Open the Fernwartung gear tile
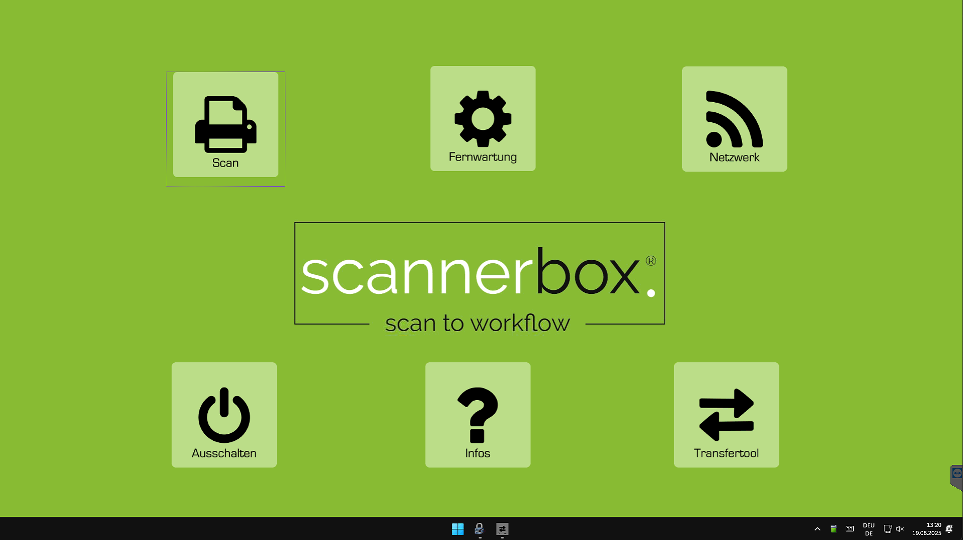Viewport: 963px width, 540px height. coord(483,118)
